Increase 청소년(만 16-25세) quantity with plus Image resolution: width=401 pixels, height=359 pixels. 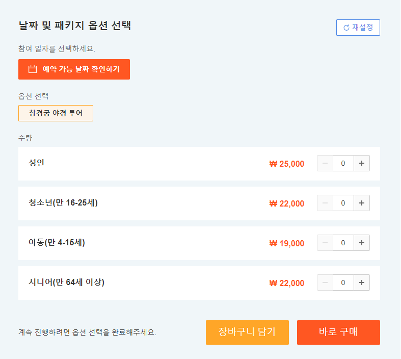362,203
